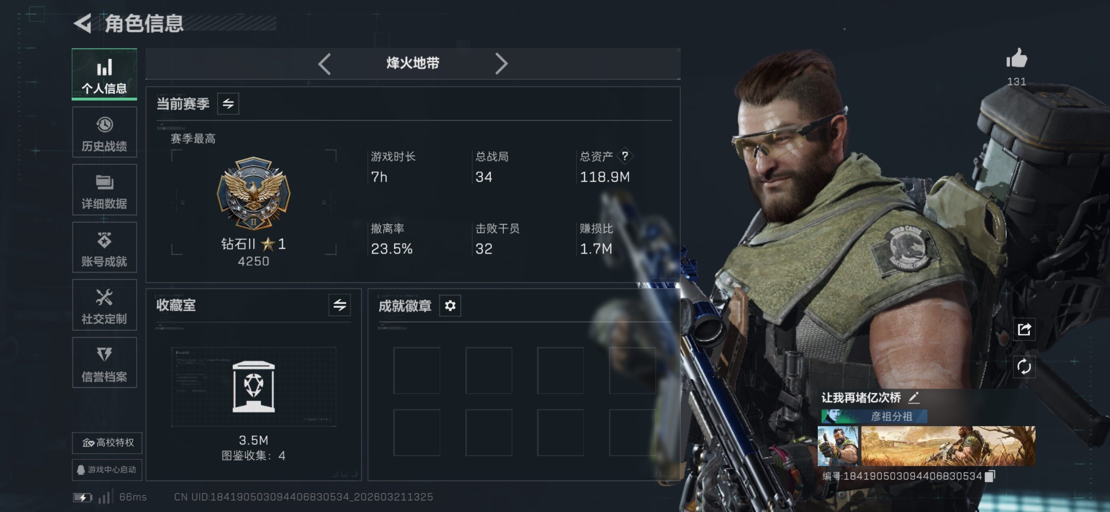Refresh the character model with the rotate icon
This screenshot has width=1110, height=512.
coord(1024,367)
